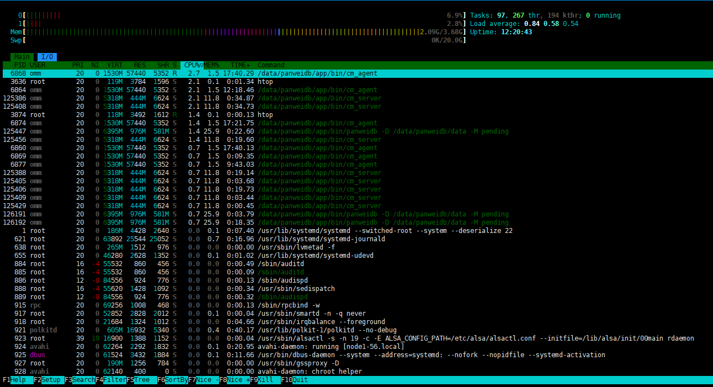Viewport: 713px width, 387px height.
Task: Select cm_server process PID 125408
Action: [x=356, y=107]
